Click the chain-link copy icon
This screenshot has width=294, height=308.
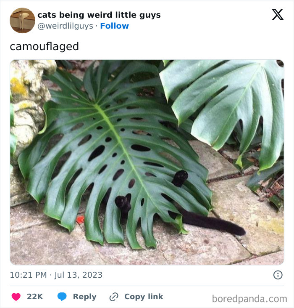113,297
